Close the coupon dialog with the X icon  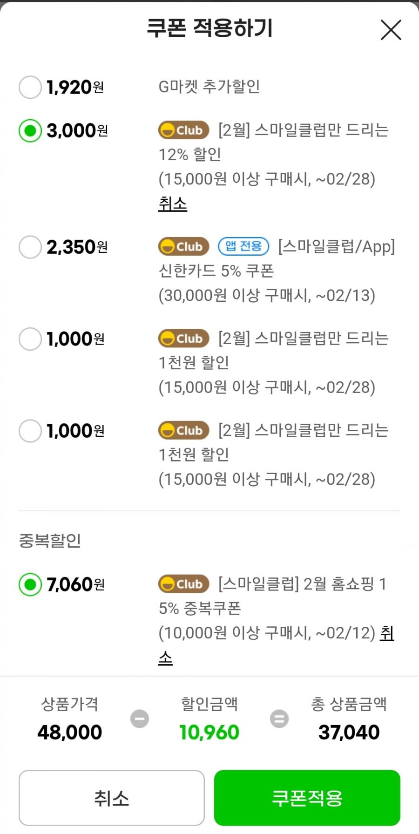coord(391,30)
